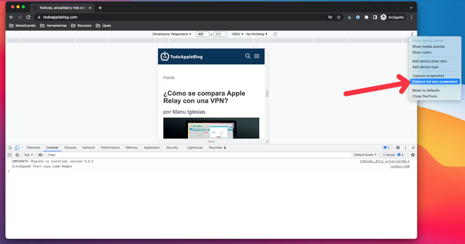
Task: Click the article featured image thumbnail
Action: pos(211,128)
